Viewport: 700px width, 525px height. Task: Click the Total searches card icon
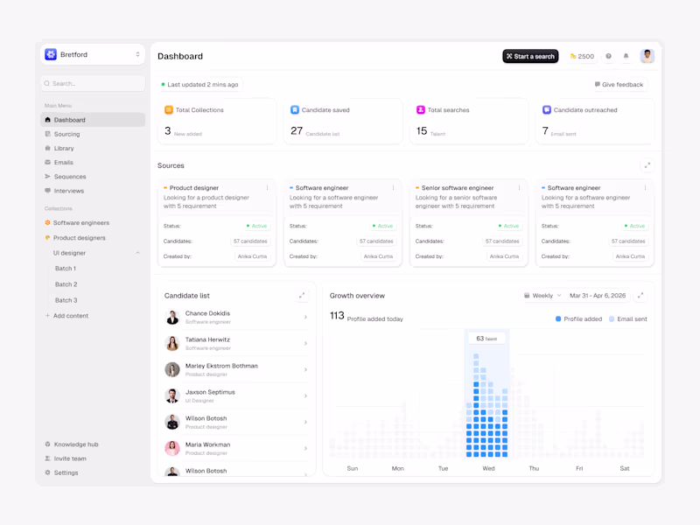(421, 110)
